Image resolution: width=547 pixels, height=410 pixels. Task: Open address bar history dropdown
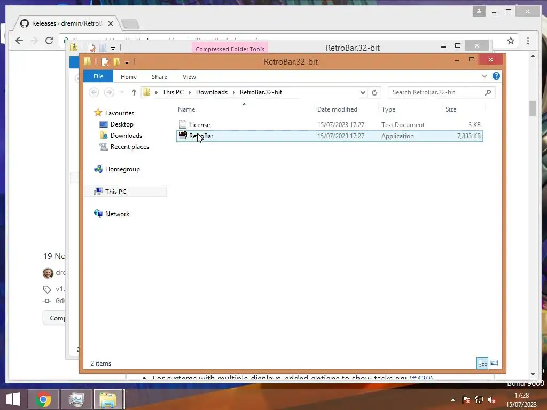coord(363,92)
